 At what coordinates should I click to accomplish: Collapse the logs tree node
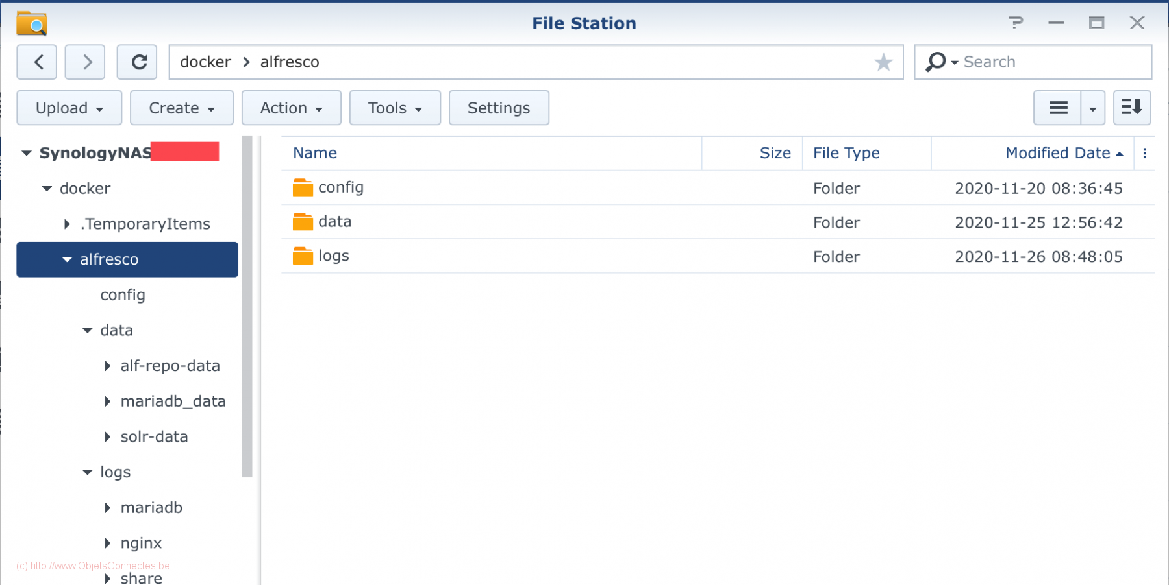(x=88, y=472)
